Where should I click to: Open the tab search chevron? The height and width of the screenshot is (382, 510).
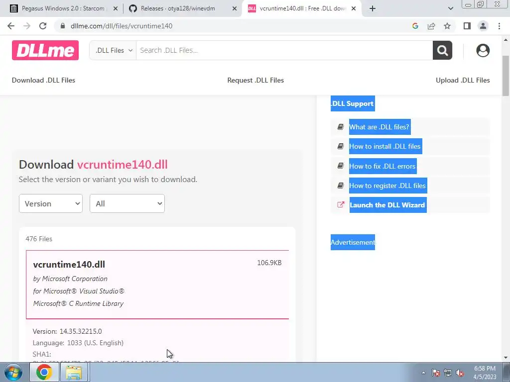(450, 8)
